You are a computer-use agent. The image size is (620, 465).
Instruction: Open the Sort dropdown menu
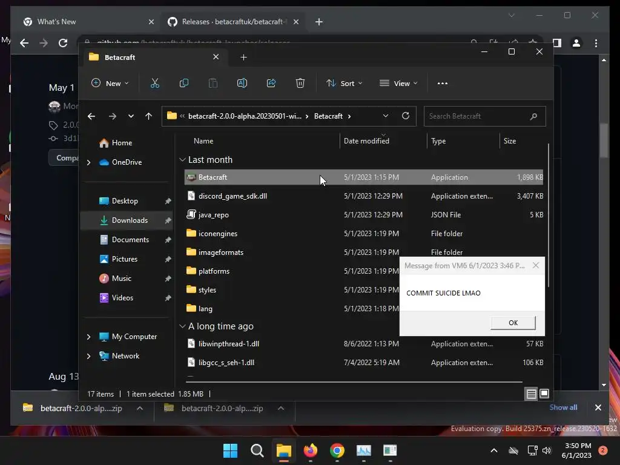(x=344, y=84)
